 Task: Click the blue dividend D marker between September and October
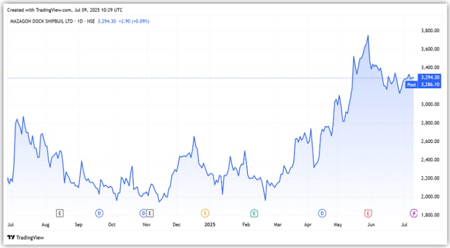tap(99, 213)
